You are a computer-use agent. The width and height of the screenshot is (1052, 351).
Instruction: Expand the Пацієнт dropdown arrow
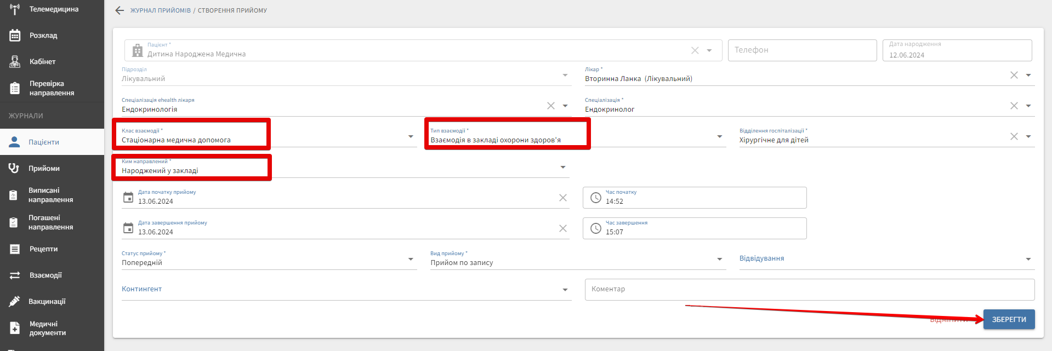pyautogui.click(x=709, y=50)
